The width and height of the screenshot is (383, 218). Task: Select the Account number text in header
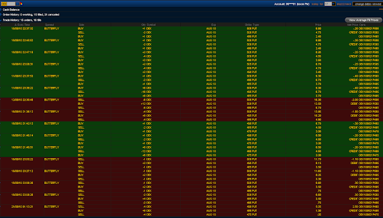[x=291, y=4]
